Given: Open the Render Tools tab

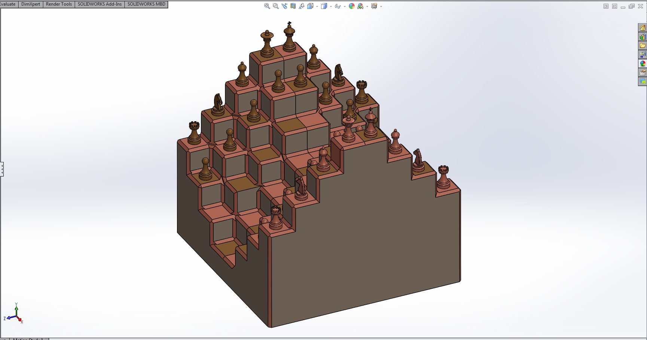Looking at the screenshot, I should pos(59,4).
